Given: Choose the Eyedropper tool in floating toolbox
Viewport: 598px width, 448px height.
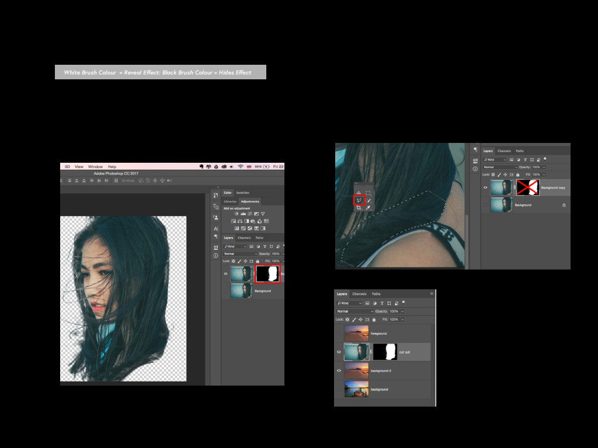Looking at the screenshot, I should [x=368, y=208].
